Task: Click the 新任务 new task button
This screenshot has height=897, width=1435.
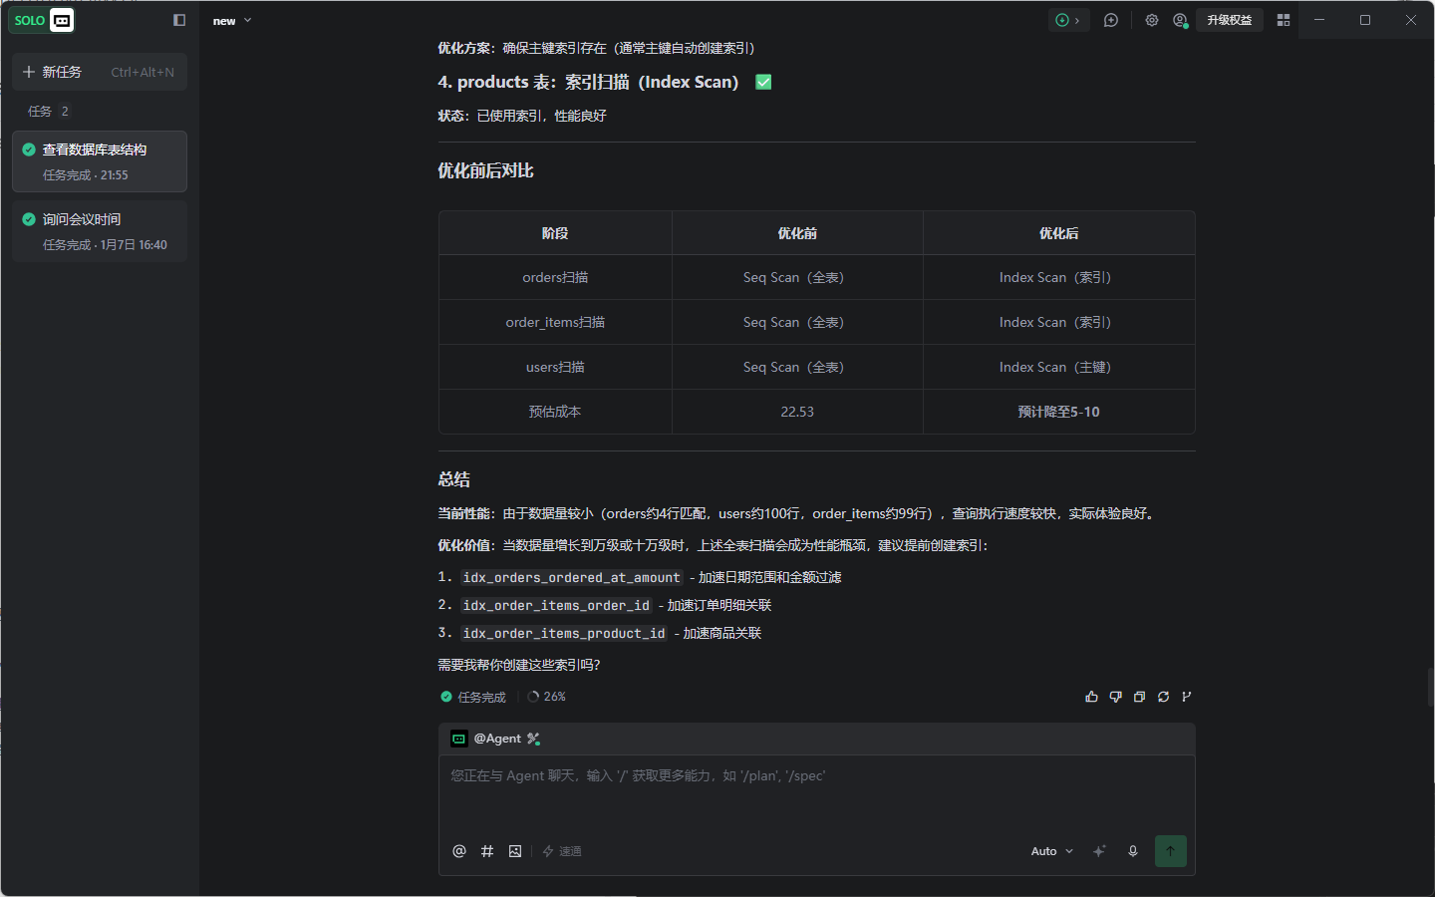Action: tap(100, 72)
